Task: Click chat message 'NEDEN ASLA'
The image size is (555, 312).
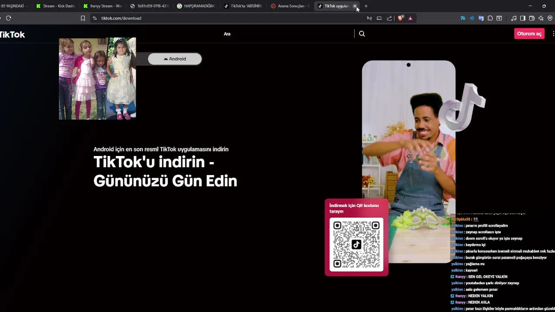Action: click(479, 302)
